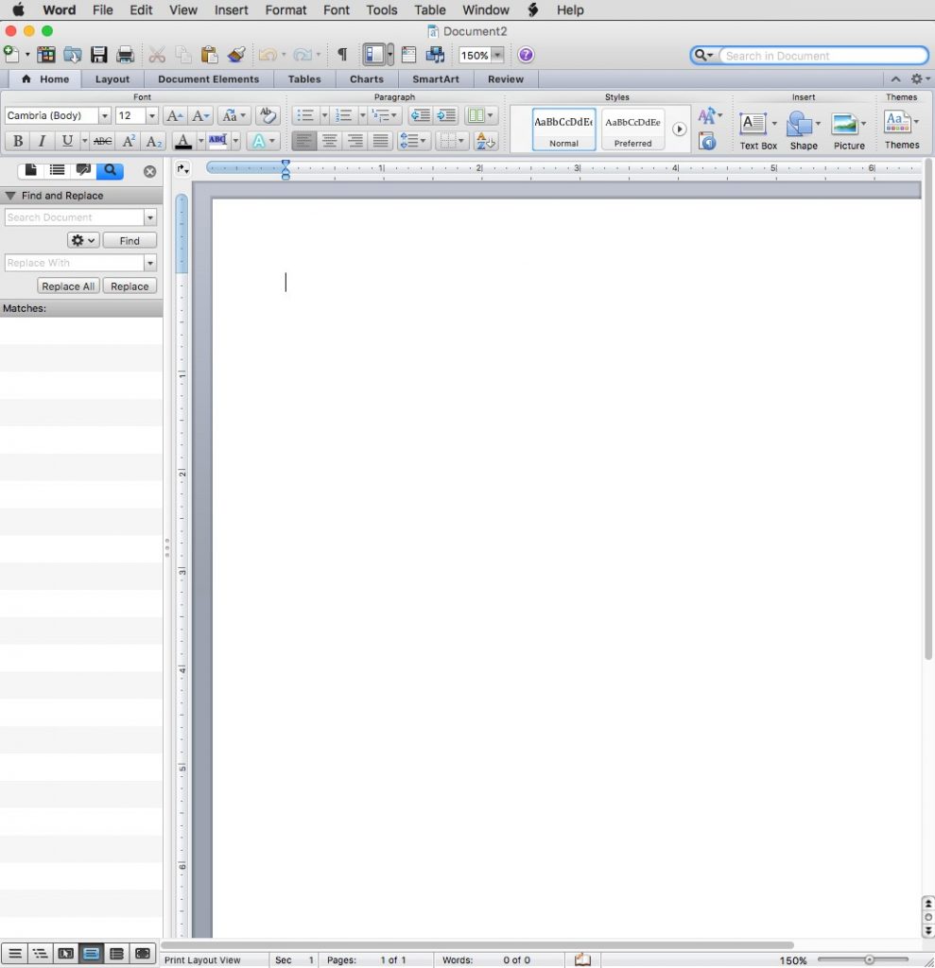Toggle Italic formatting
The width and height of the screenshot is (935, 968).
click(42, 141)
